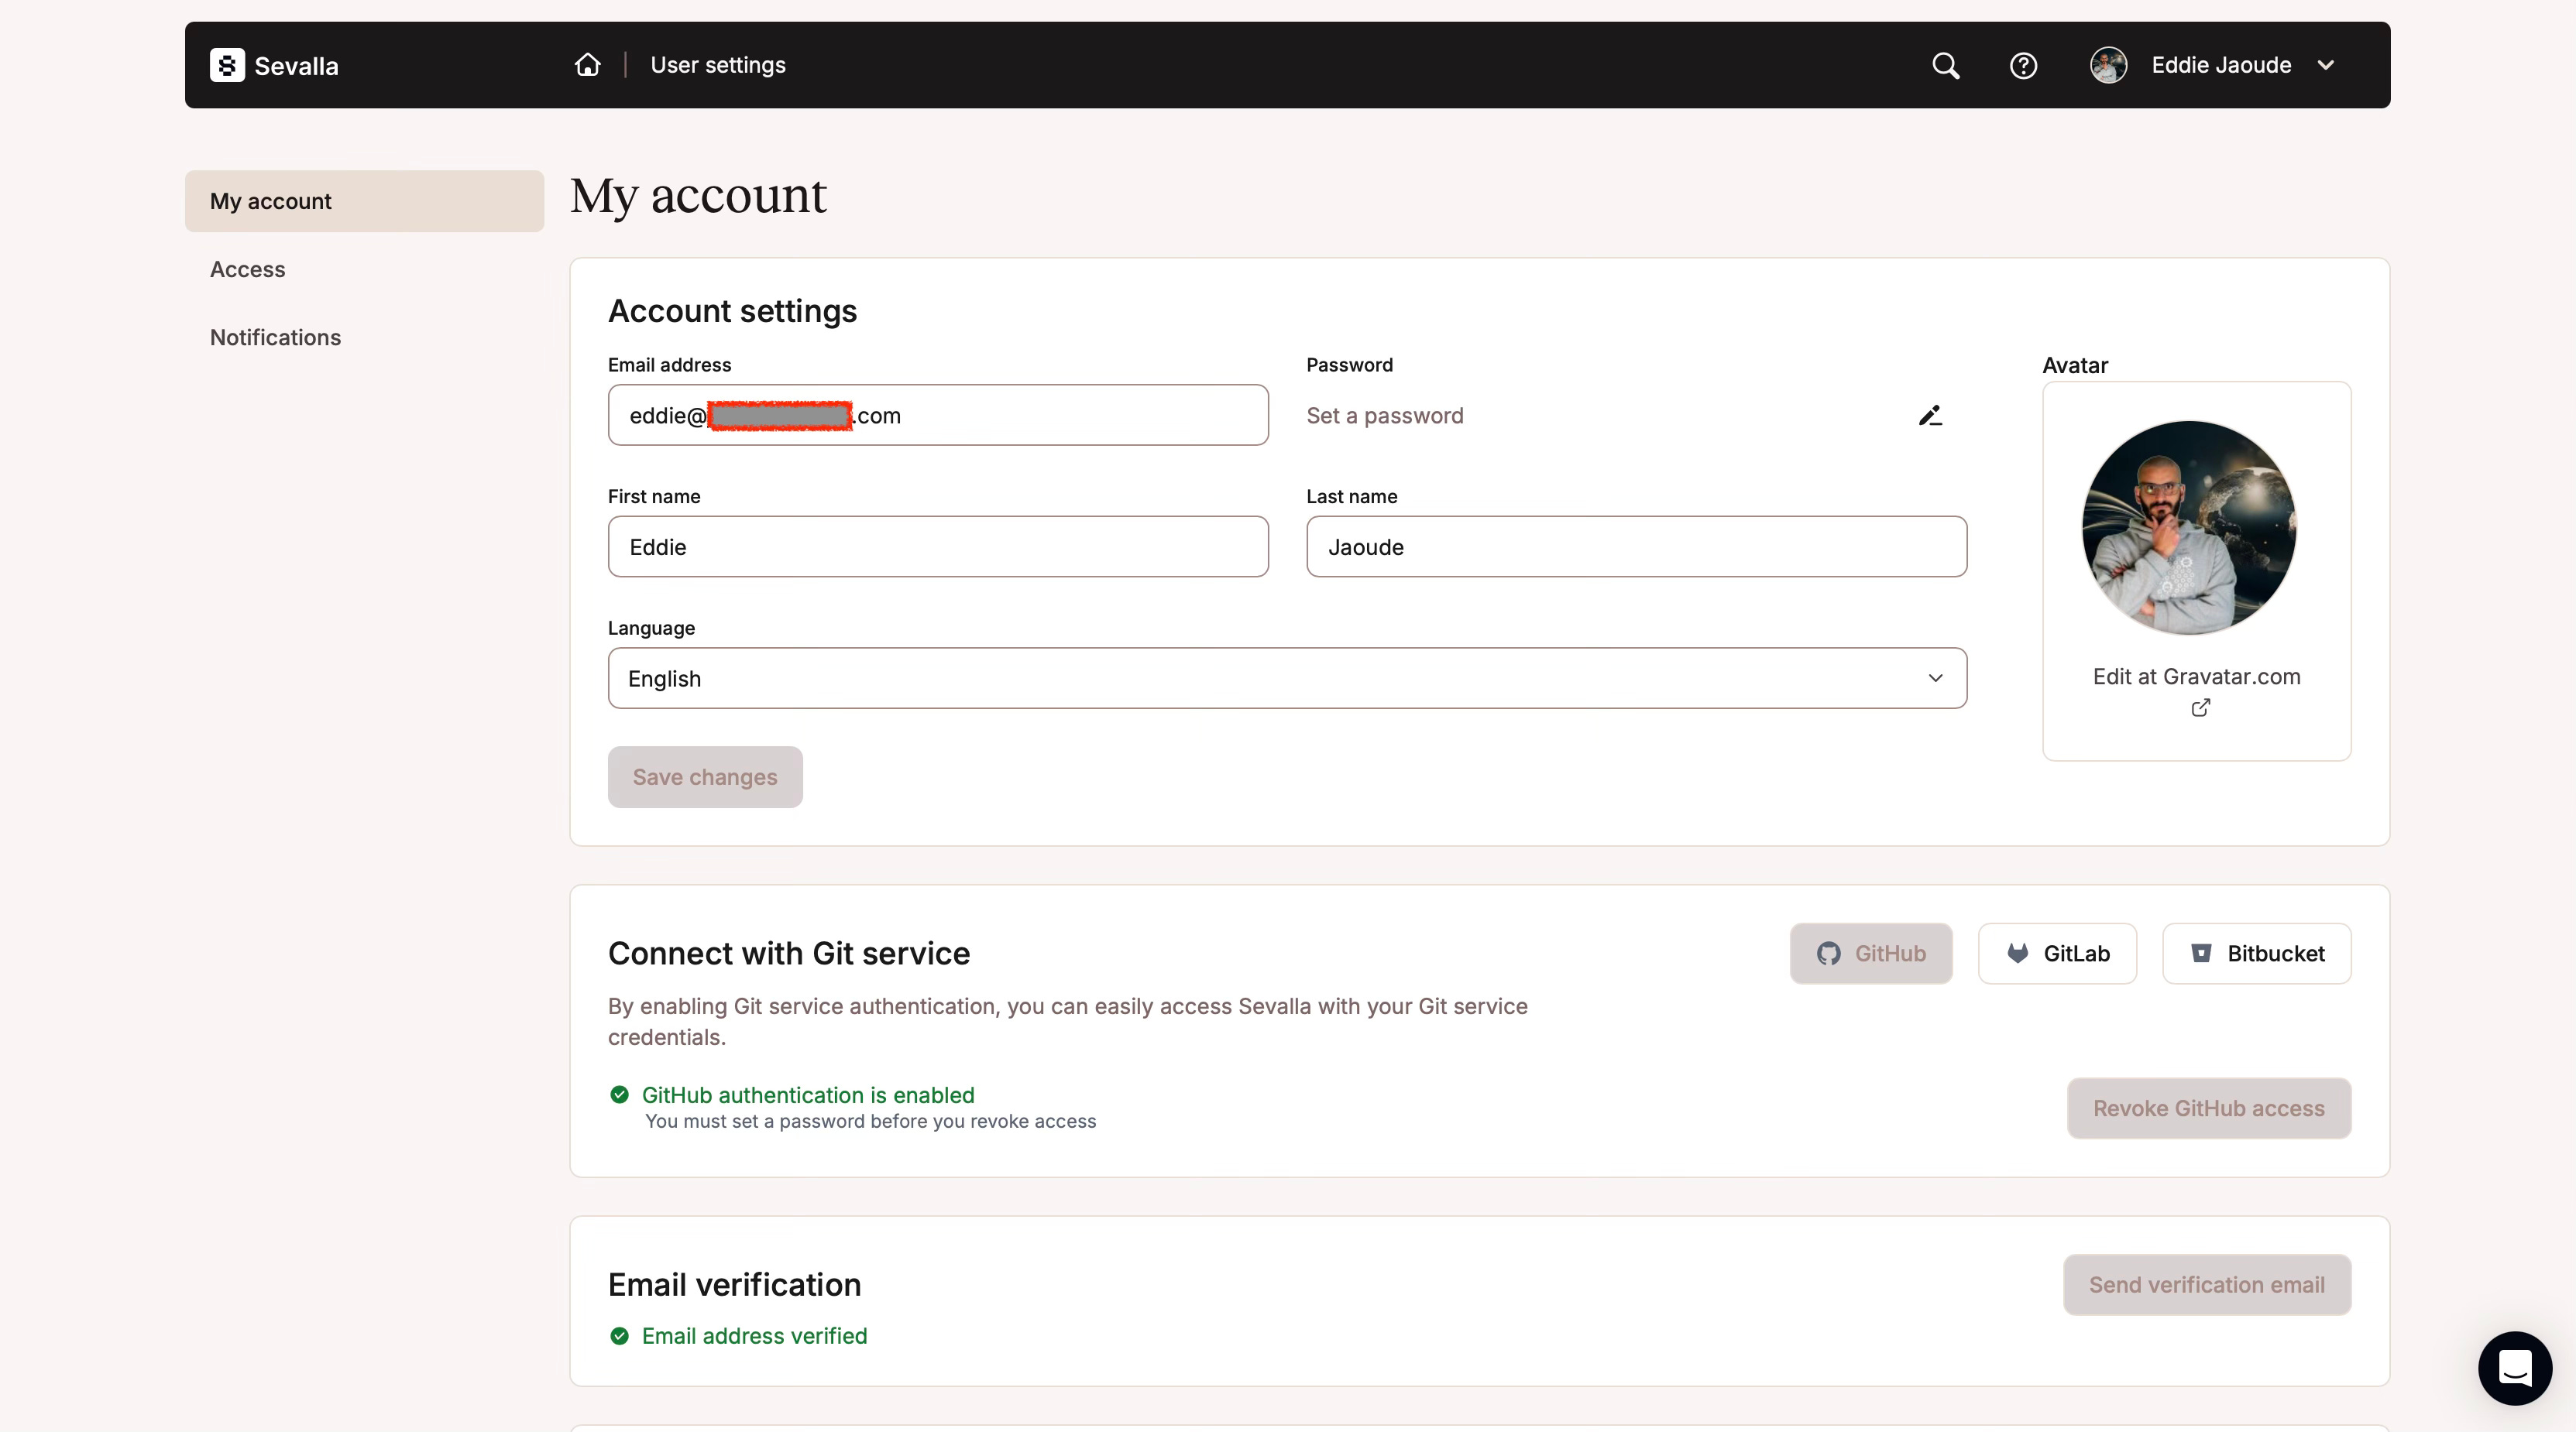Click 'GitHub authentication is enabled' text
The image size is (2576, 1432).
[x=808, y=1095]
